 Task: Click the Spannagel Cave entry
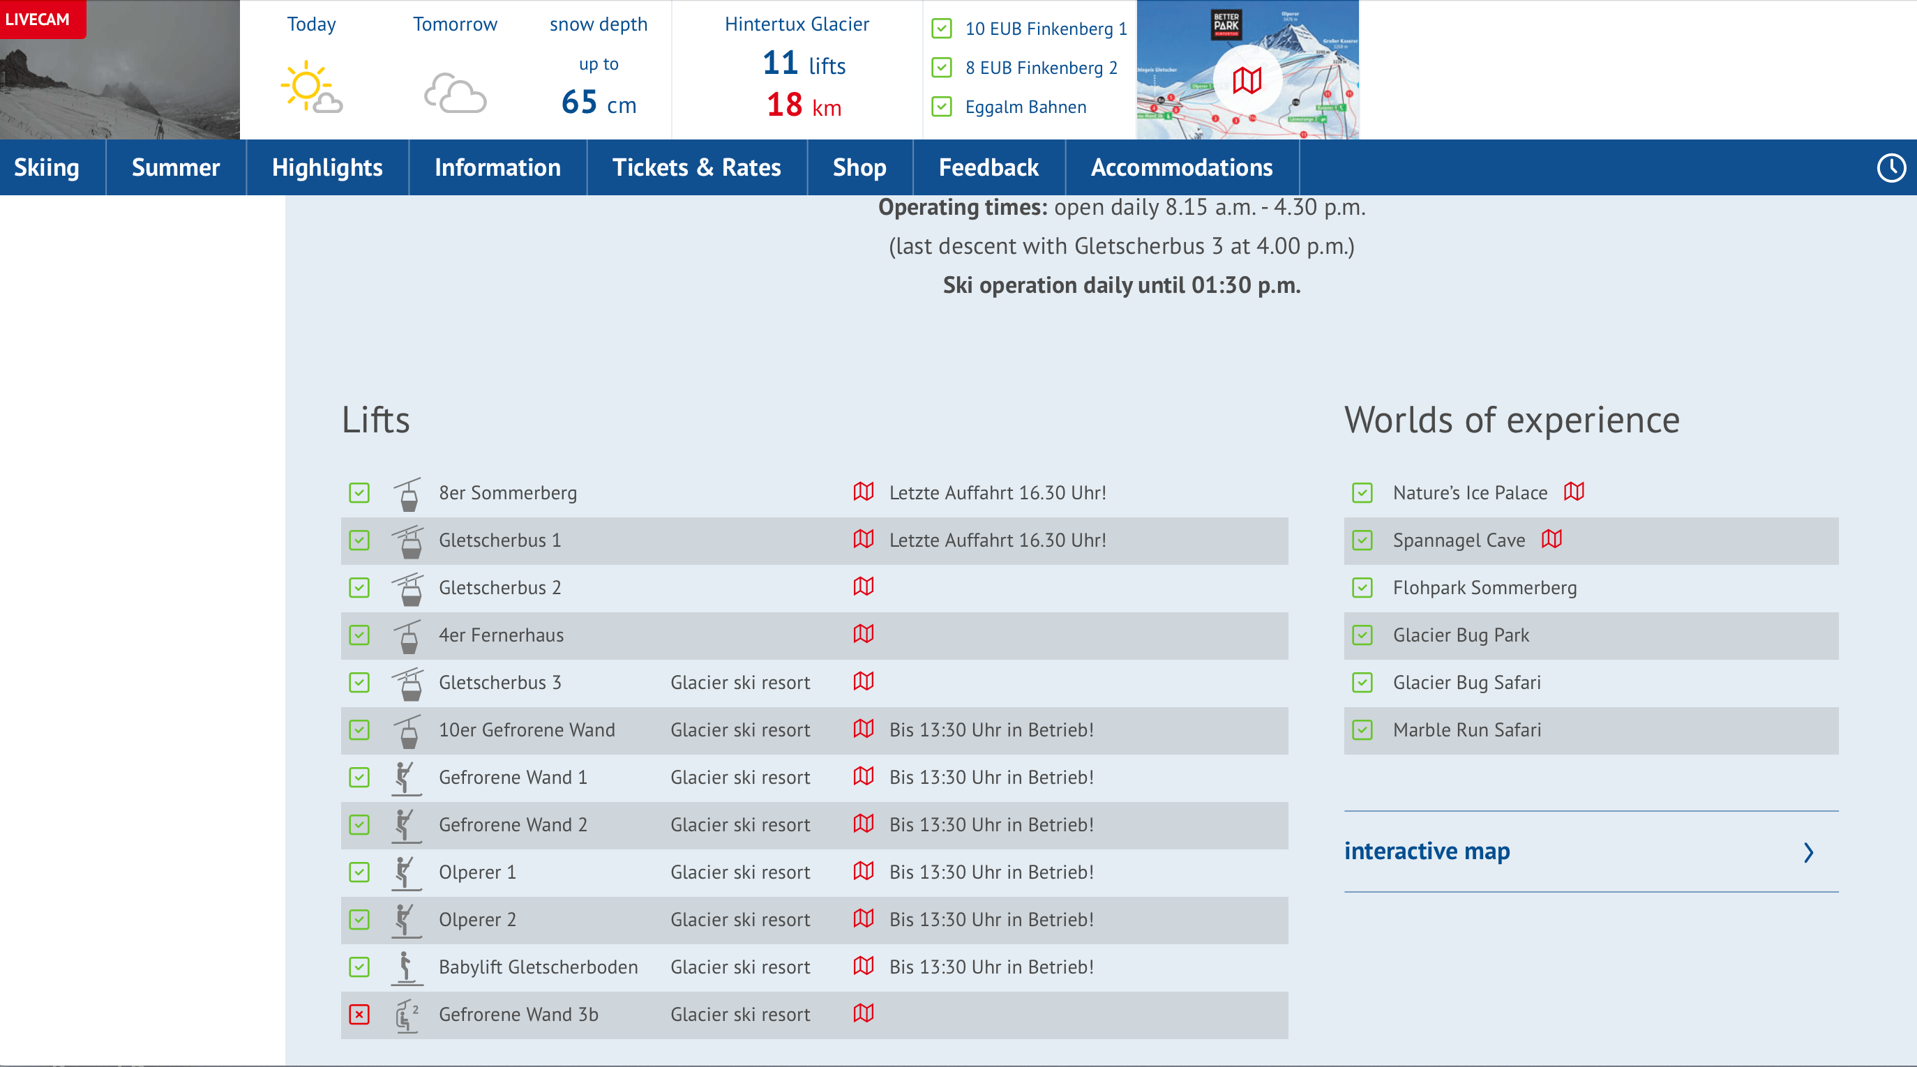tap(1459, 540)
